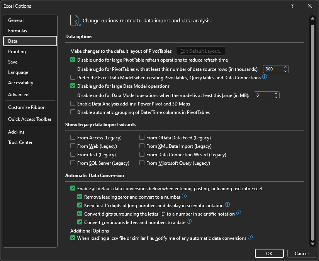Open the Formulas options category
The width and height of the screenshot is (319, 261).
[x=30, y=31]
